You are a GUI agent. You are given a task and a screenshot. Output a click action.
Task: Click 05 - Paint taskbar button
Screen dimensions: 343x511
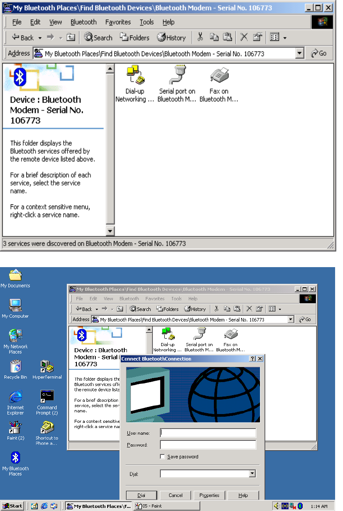point(167,506)
